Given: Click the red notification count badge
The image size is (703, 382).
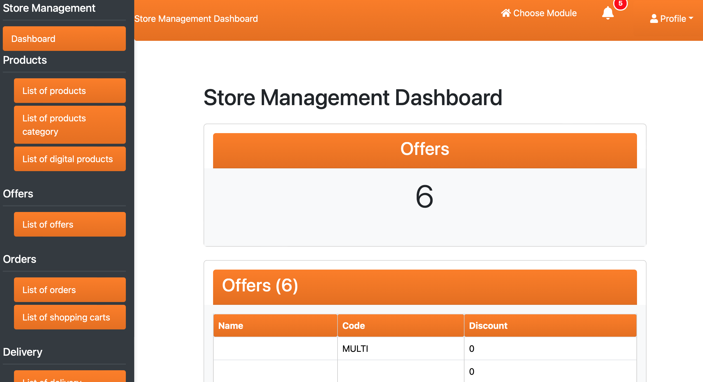Looking at the screenshot, I should 620,4.
